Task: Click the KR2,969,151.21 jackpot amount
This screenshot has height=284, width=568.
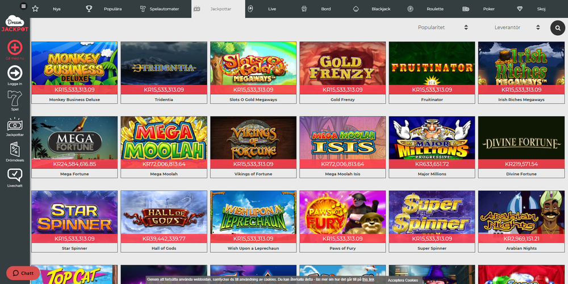Action: click(x=521, y=239)
